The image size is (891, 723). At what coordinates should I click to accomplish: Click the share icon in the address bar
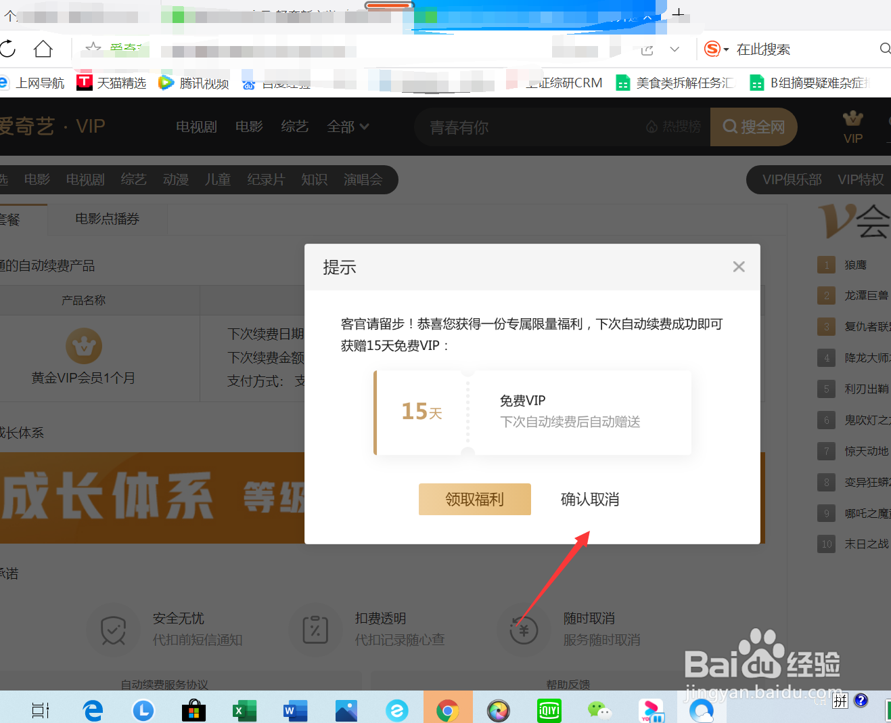(647, 49)
